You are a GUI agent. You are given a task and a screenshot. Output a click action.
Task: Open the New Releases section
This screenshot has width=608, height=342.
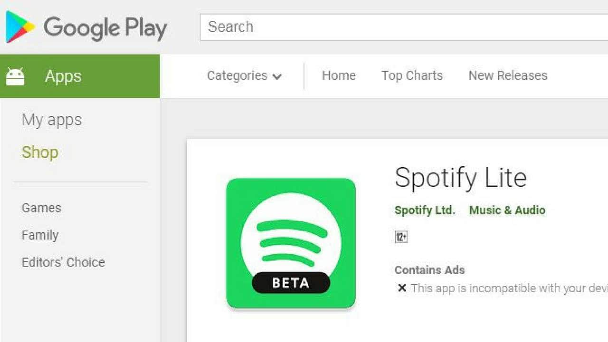click(x=507, y=76)
